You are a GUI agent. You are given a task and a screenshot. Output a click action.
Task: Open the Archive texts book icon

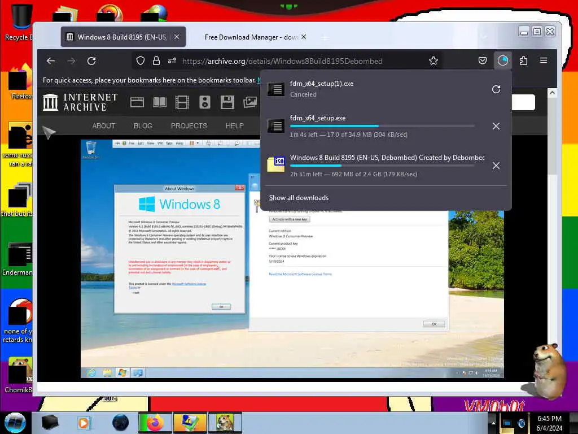160,102
